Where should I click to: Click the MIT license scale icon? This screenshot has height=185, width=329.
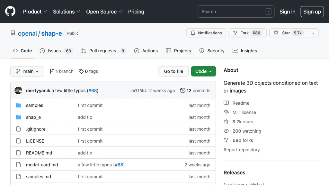[x=226, y=112]
